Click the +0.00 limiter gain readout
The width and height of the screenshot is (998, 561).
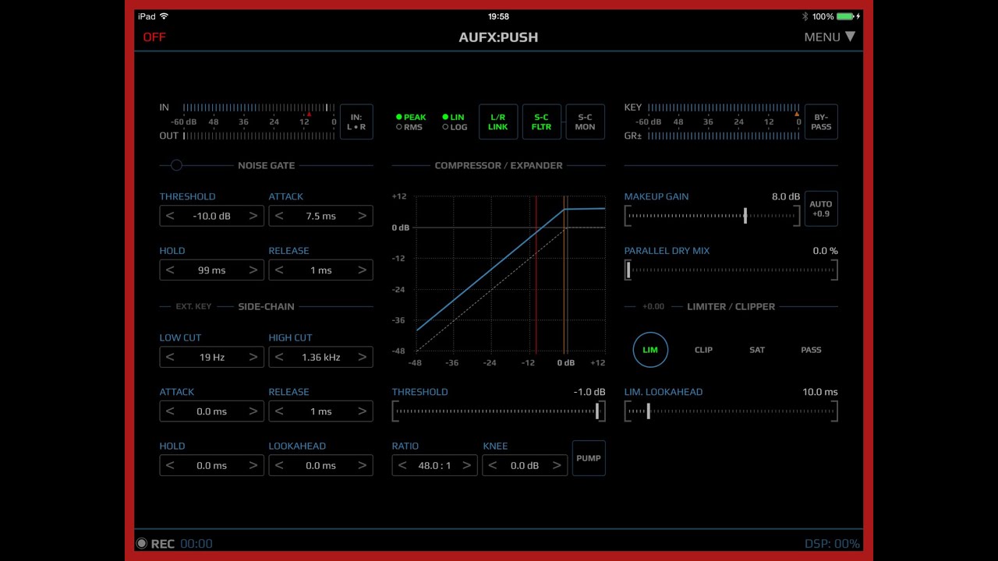point(653,306)
